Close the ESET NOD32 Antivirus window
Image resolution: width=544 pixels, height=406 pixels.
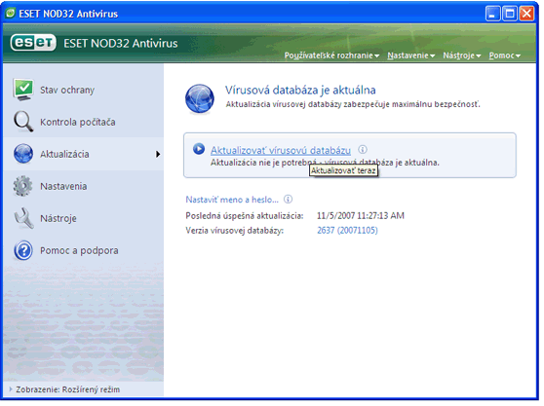[x=526, y=14]
